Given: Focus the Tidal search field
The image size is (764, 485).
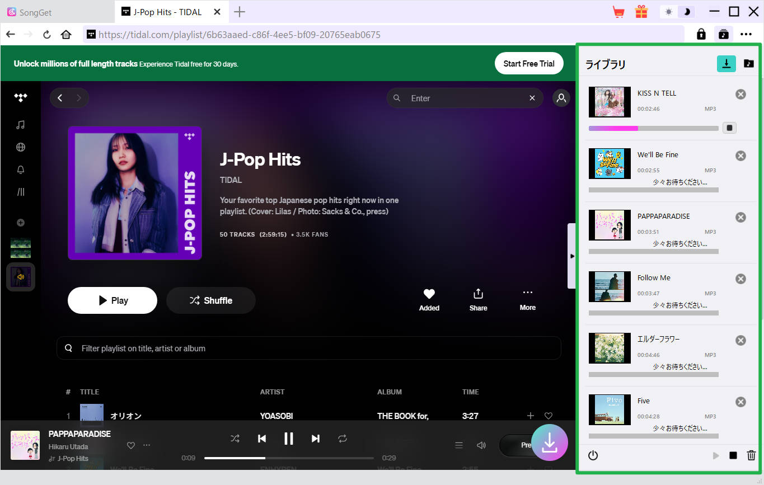Looking at the screenshot, I should coord(465,98).
